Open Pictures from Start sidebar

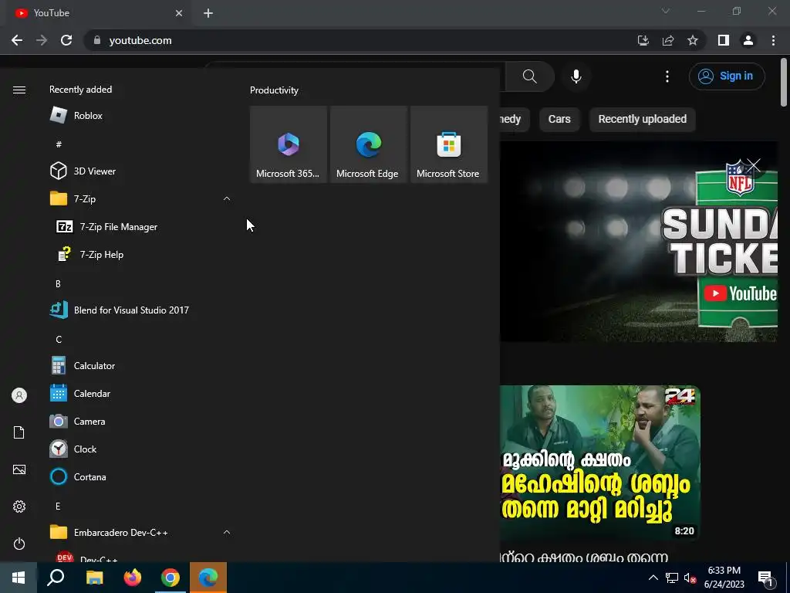[19, 469]
